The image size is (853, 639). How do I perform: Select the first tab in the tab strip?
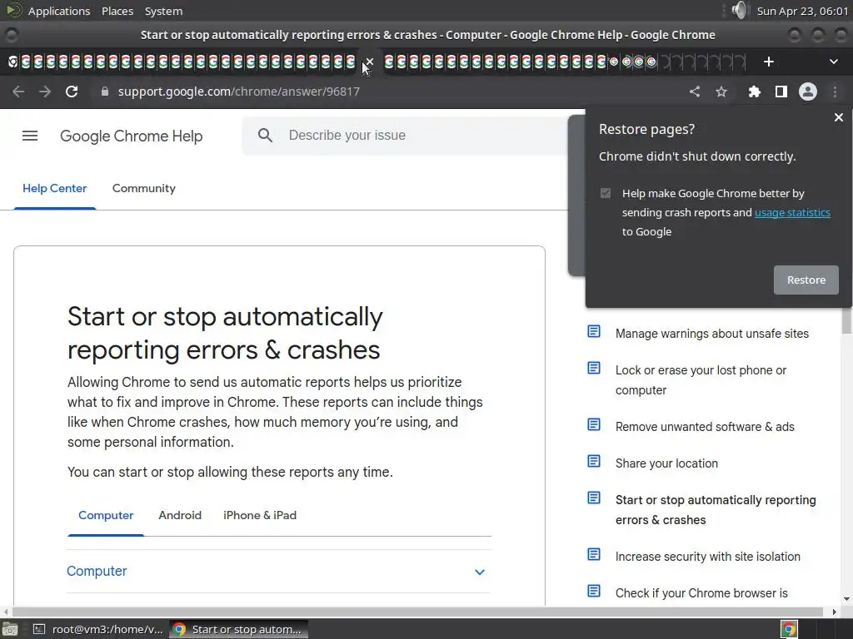click(12, 62)
